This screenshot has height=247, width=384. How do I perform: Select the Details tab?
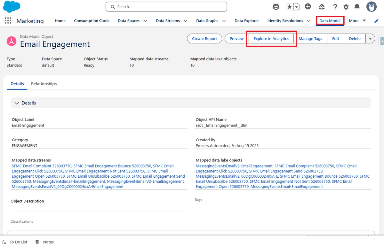point(17,84)
